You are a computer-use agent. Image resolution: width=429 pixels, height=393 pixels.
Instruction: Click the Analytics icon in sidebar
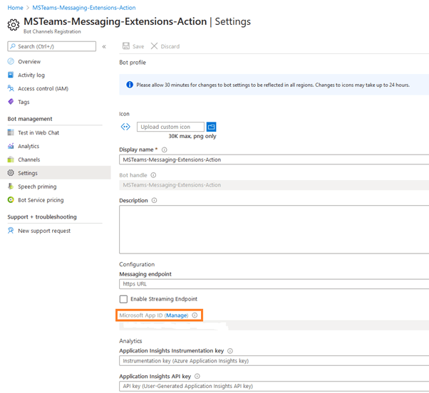pos(11,146)
